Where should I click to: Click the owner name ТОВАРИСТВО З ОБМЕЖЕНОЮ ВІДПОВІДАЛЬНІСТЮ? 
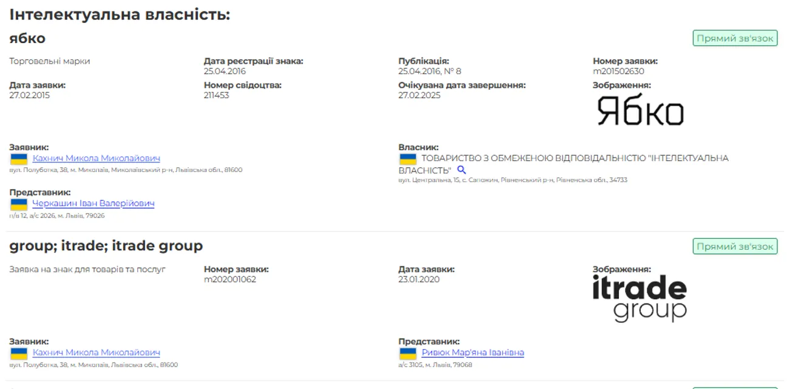pos(563,158)
